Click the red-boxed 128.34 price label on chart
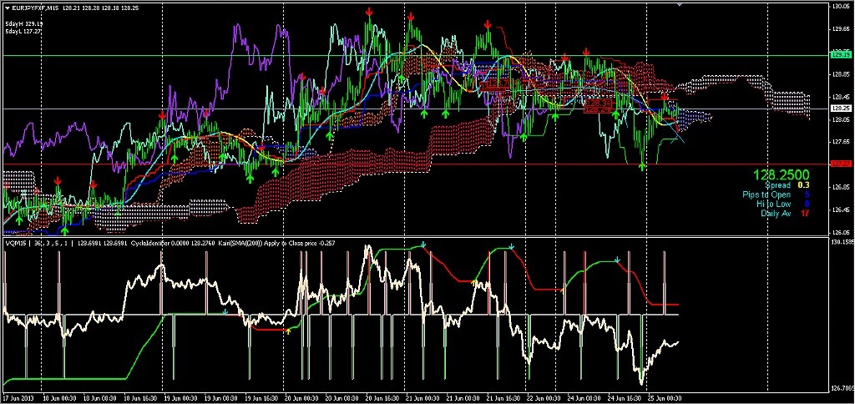Screen dimensions: 855x404 (600, 103)
